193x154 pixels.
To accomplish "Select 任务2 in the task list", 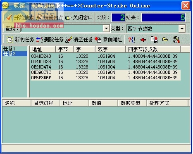I will coord(15,54).
